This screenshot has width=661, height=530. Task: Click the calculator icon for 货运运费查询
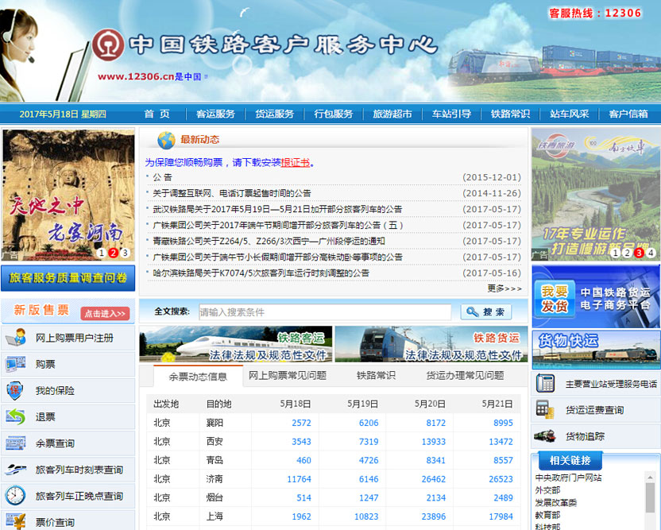[545, 409]
